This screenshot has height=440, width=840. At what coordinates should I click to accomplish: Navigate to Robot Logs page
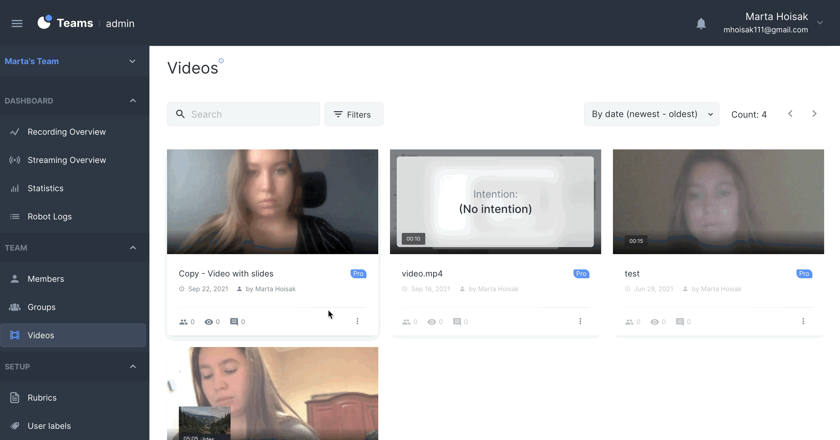coord(50,216)
